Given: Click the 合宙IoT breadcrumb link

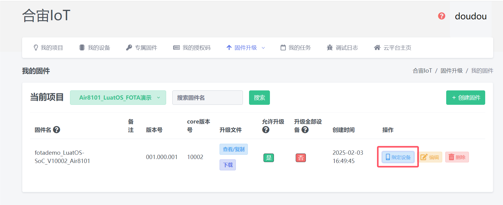Looking at the screenshot, I should (422, 71).
